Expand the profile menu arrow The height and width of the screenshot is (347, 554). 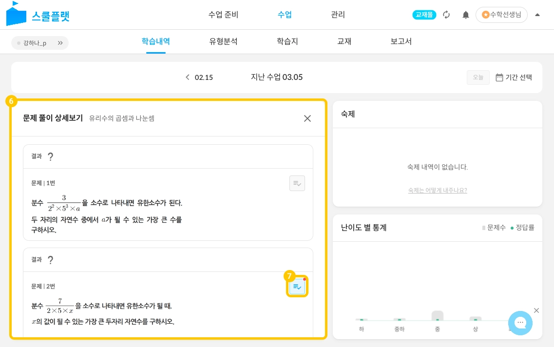coord(537,15)
